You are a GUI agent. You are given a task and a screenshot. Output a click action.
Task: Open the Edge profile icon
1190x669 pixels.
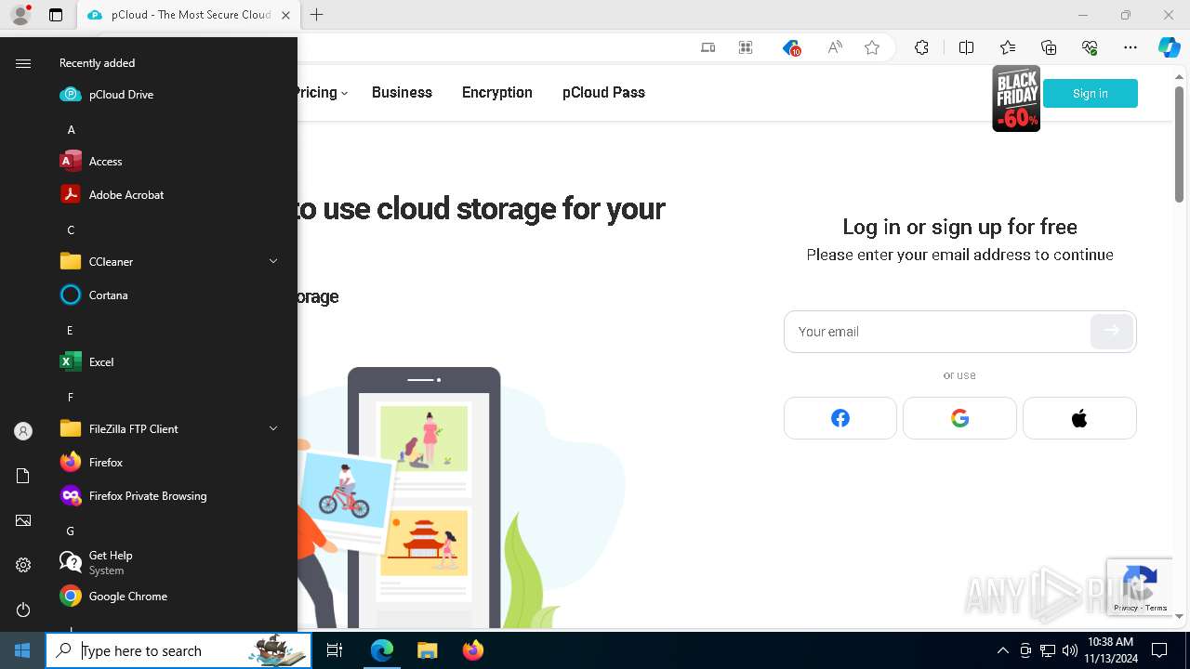click(x=20, y=15)
